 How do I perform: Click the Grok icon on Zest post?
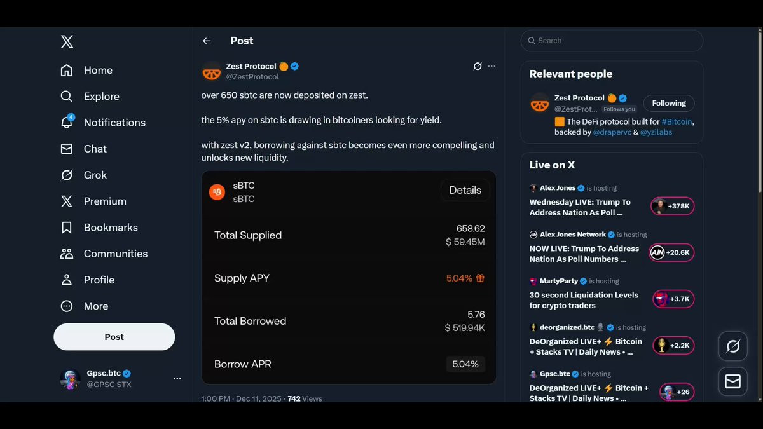[x=478, y=66]
